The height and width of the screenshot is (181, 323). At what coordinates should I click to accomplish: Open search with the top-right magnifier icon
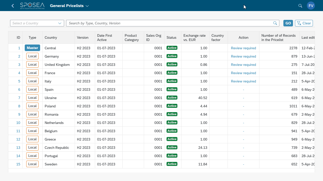click(x=300, y=6)
